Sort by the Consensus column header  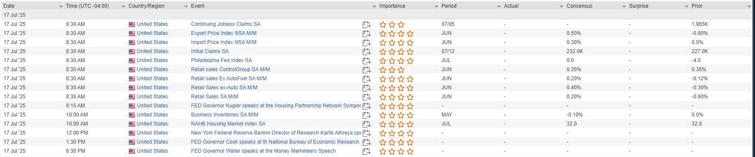click(x=580, y=6)
